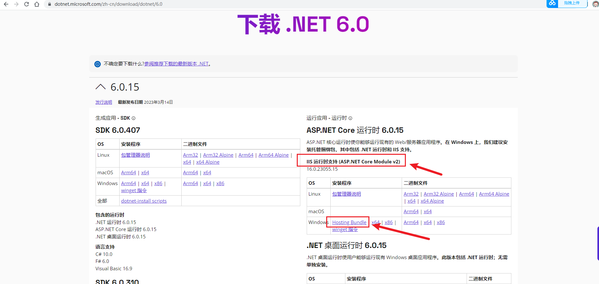The height and width of the screenshot is (284, 599).
Task: Download SDK macOS Arm64 installer
Action: tap(129, 173)
